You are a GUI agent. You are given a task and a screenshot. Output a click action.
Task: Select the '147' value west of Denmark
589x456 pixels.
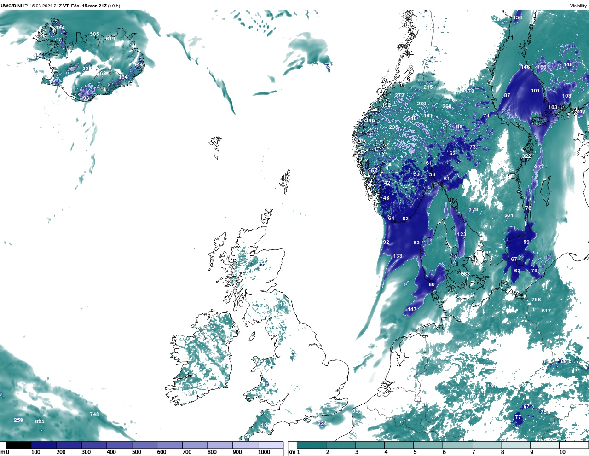click(412, 309)
